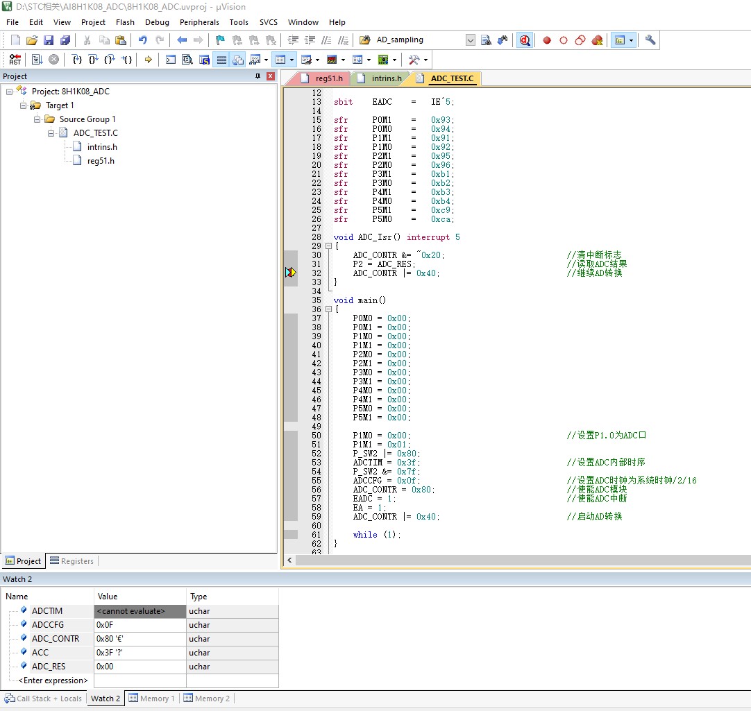Open the Command window icon
Image resolution: width=751 pixels, height=711 pixels.
tap(171, 60)
